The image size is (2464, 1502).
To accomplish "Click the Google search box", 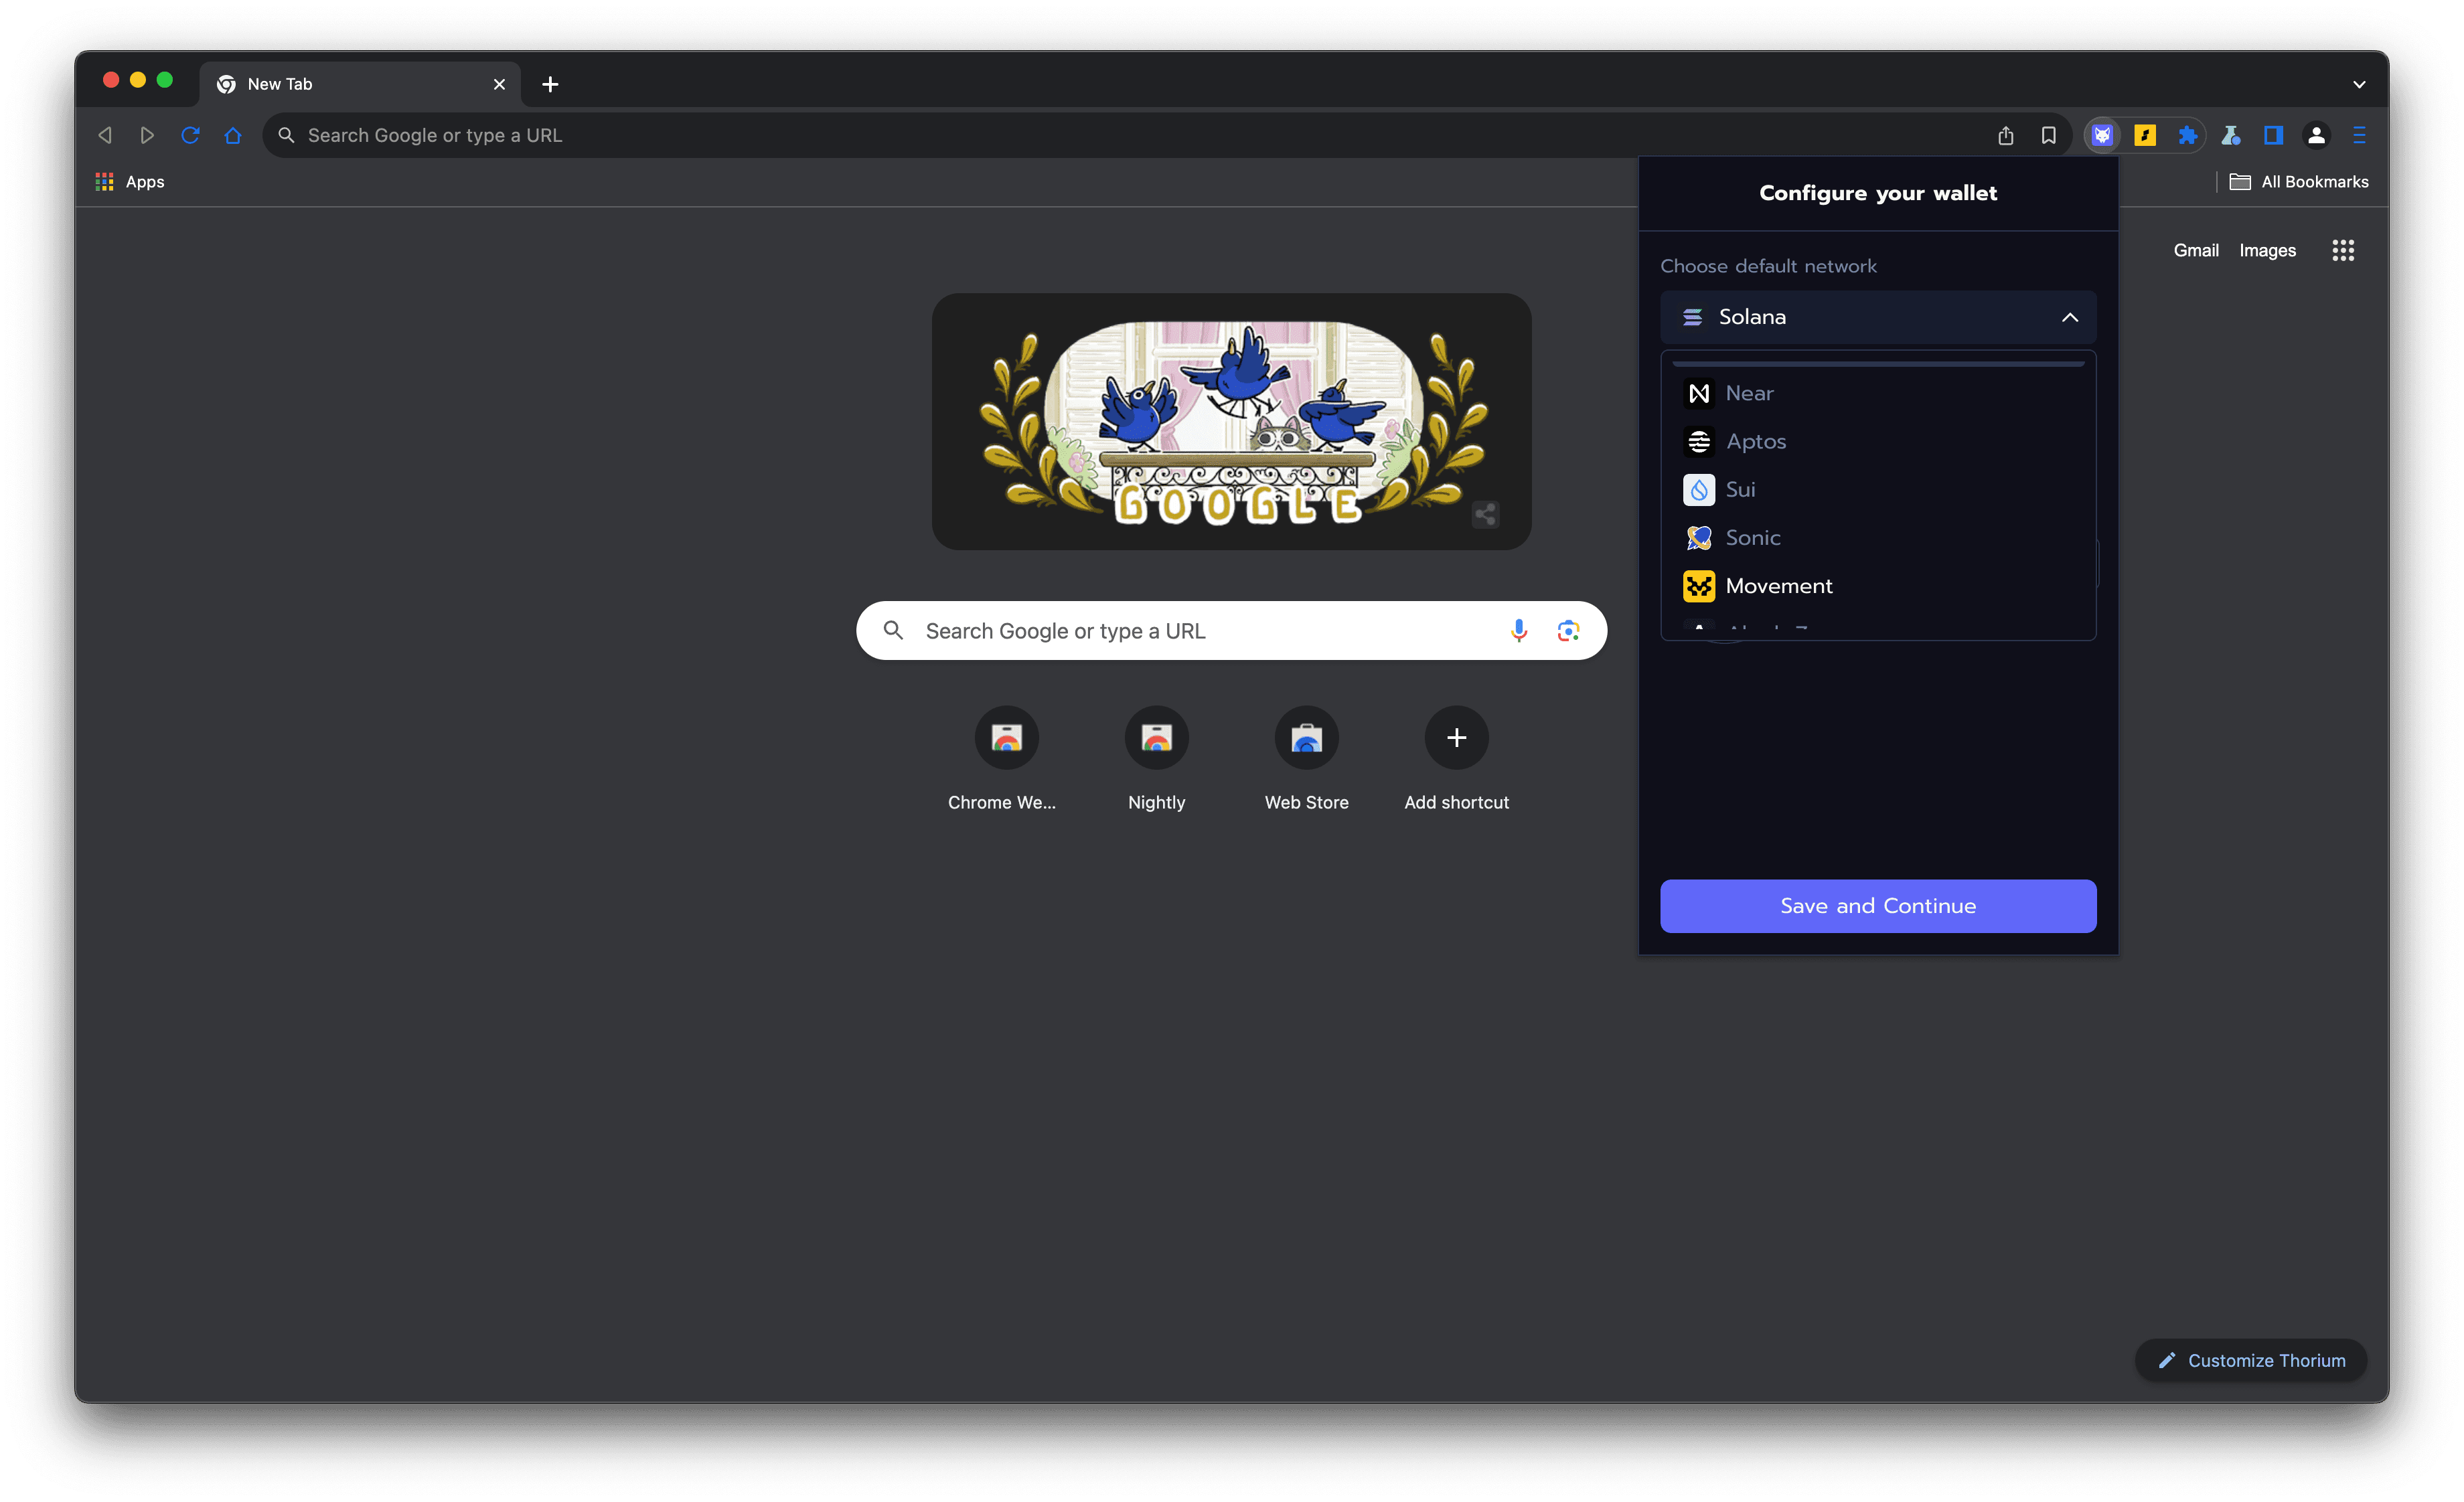I will [x=1231, y=631].
